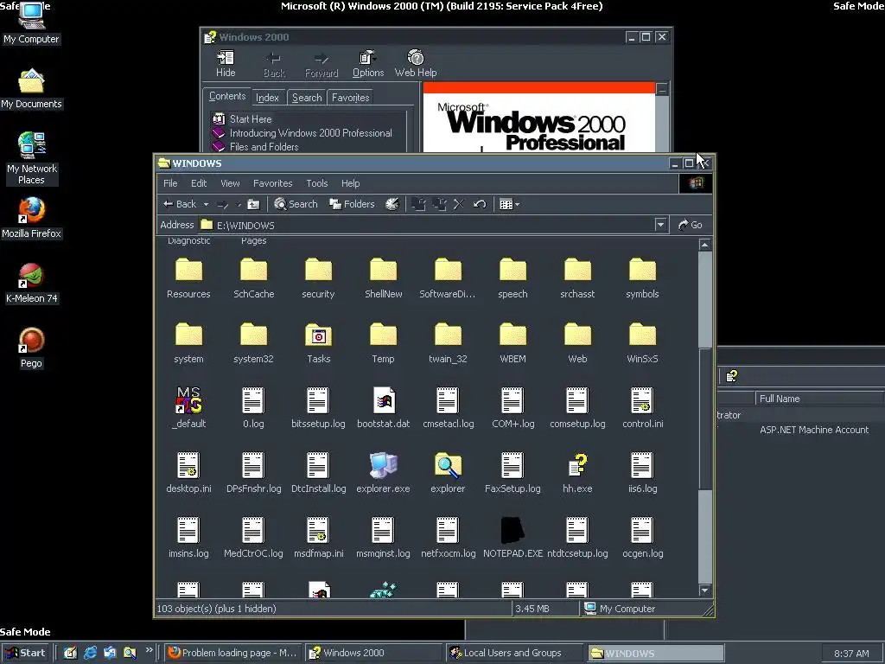The height and width of the screenshot is (664, 885).
Task: Open Back history dropdown arrow
Action: pos(206,204)
